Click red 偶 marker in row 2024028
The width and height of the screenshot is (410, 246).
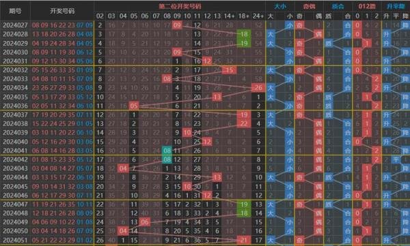pos(318,34)
